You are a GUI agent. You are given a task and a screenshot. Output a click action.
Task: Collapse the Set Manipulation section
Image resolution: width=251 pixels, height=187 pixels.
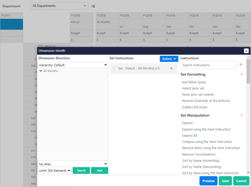pos(241,115)
